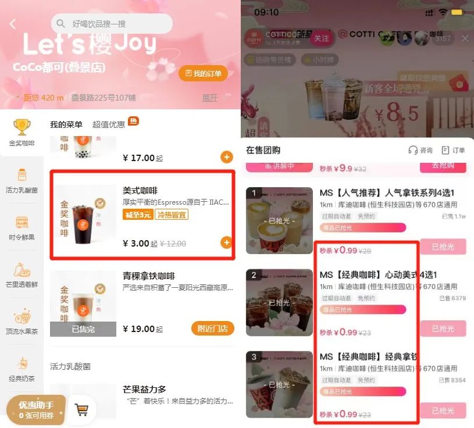Open the 时令鲜果 sidebar category

tap(22, 228)
